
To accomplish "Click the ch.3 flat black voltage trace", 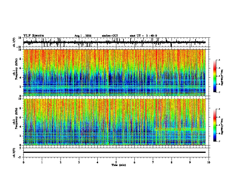I will (x=115, y=152).
